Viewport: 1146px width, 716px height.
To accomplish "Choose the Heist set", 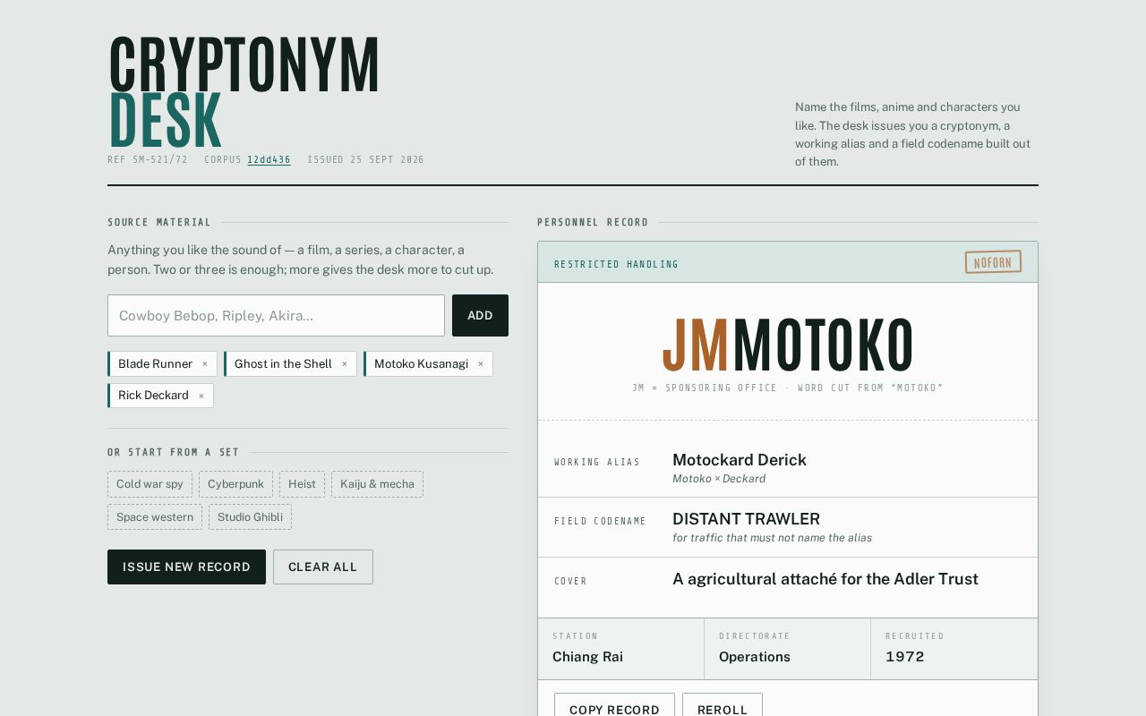I will pos(302,484).
